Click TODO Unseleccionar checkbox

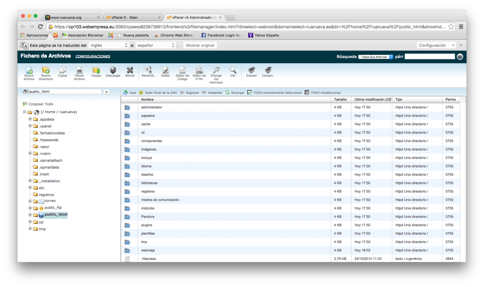tap(307, 92)
